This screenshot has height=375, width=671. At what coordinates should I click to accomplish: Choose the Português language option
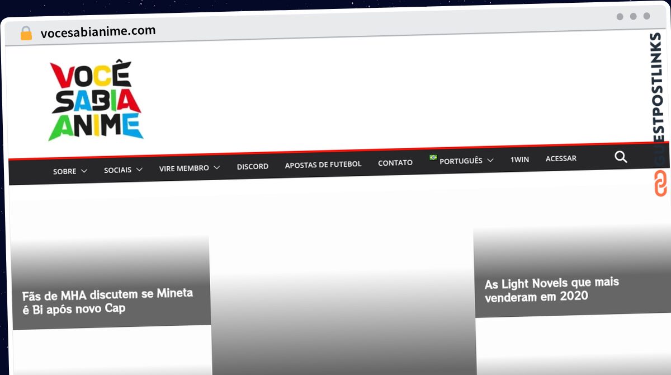tap(461, 161)
